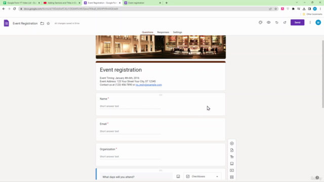Open the no_reply@example.com link
324x182 pixels.
[x=148, y=85]
